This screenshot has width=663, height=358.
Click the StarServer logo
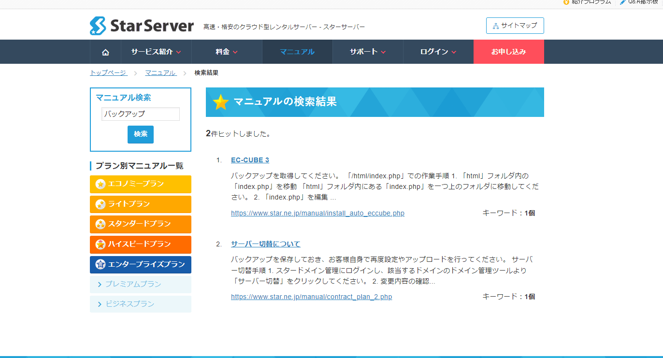(x=142, y=26)
